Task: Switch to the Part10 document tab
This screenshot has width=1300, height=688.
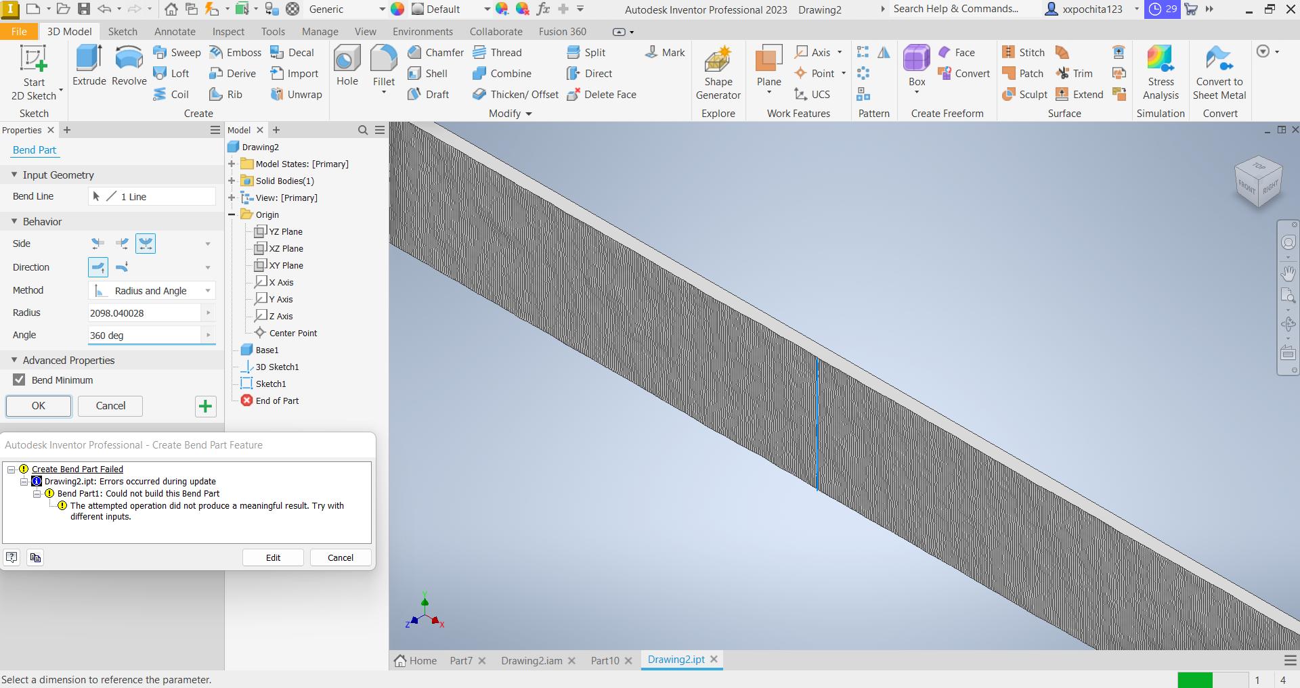Action: [x=605, y=660]
